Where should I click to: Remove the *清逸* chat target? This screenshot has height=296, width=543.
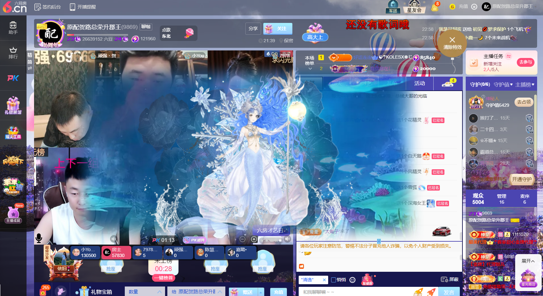(x=324, y=280)
